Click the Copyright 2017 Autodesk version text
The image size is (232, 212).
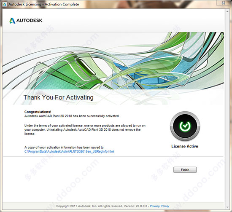tap(102, 206)
